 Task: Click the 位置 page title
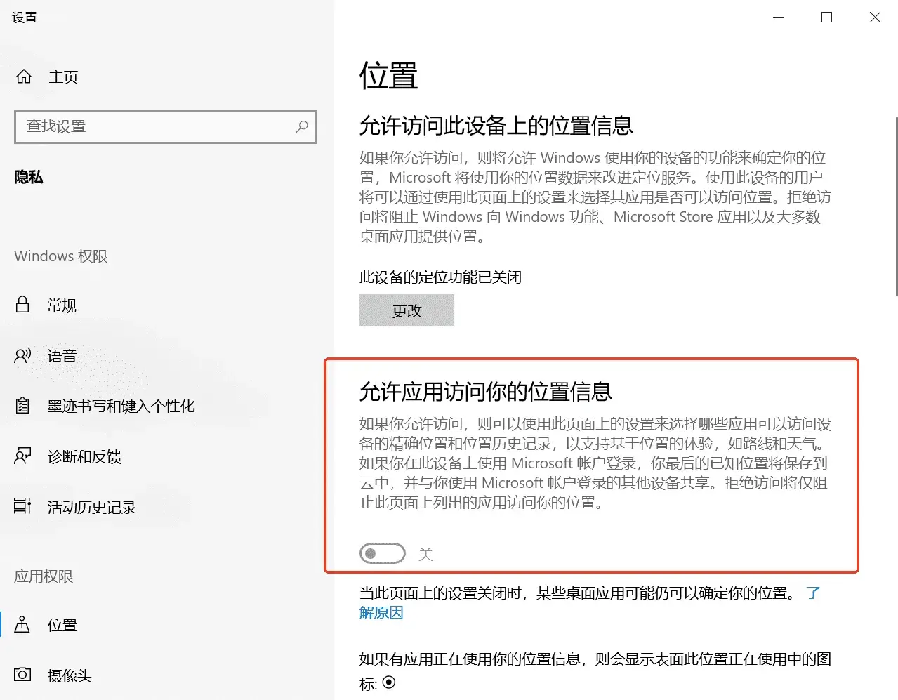[x=388, y=76]
